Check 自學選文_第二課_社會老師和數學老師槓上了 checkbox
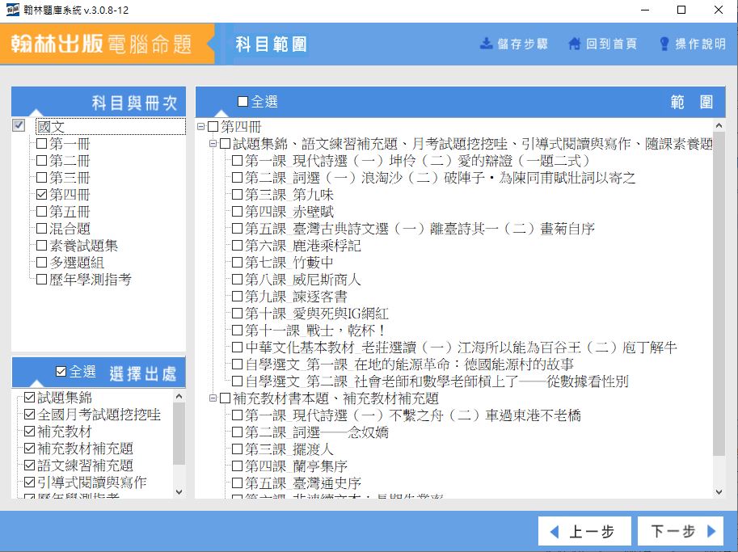Viewport: 738px width, 552px height. [x=237, y=381]
